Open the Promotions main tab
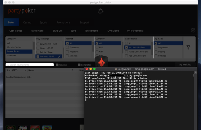Viewport: 201px width, 130px height. (x=63, y=22)
